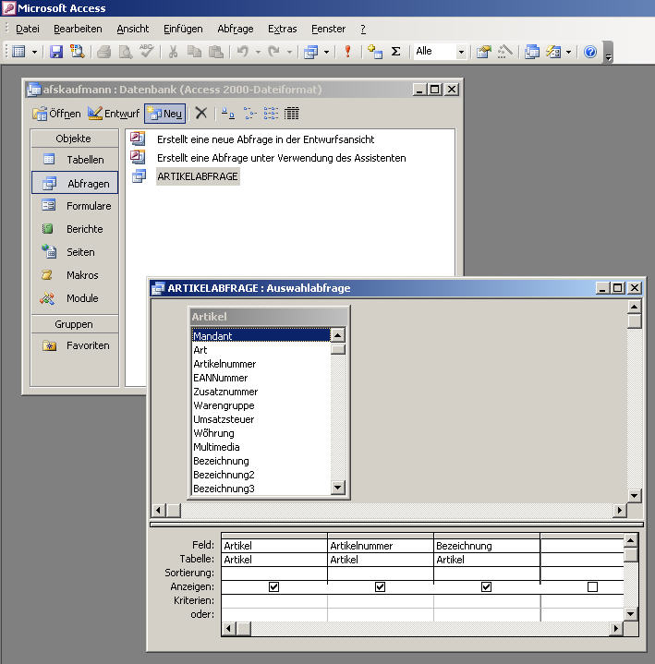
Task: Switch to List view icon
Action: (271, 113)
